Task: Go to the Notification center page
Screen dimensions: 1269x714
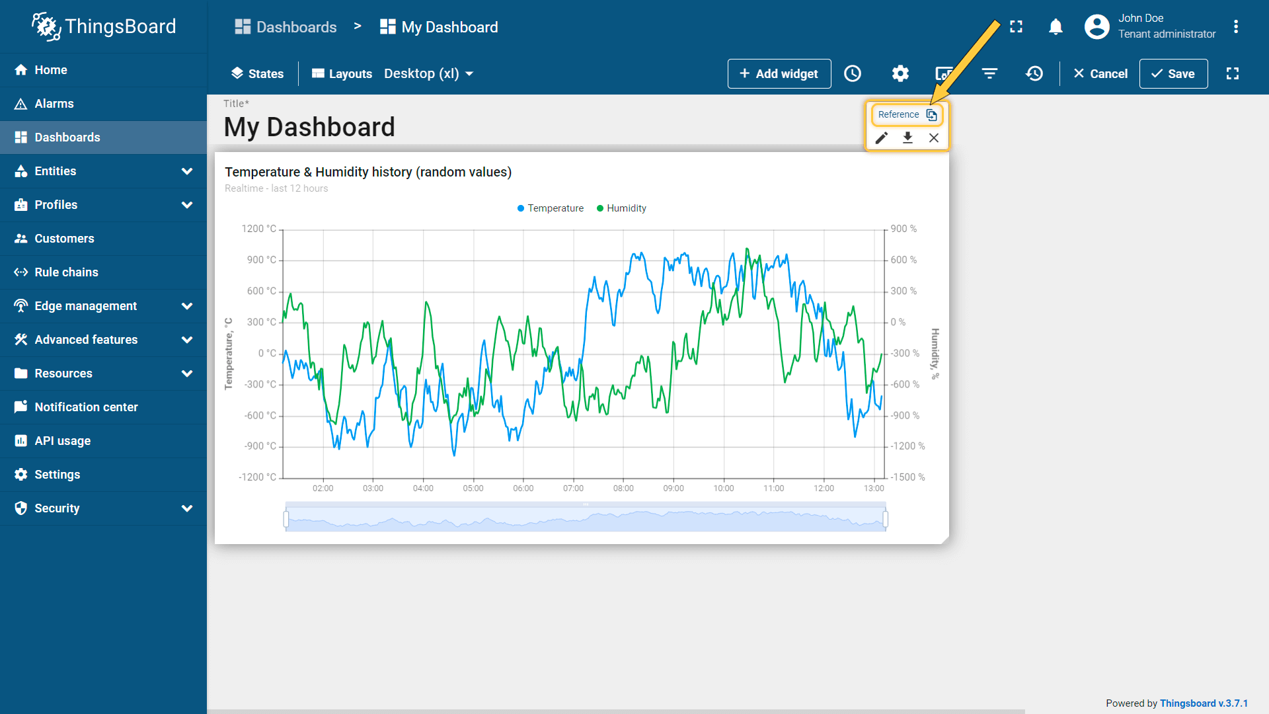Action: 86,407
